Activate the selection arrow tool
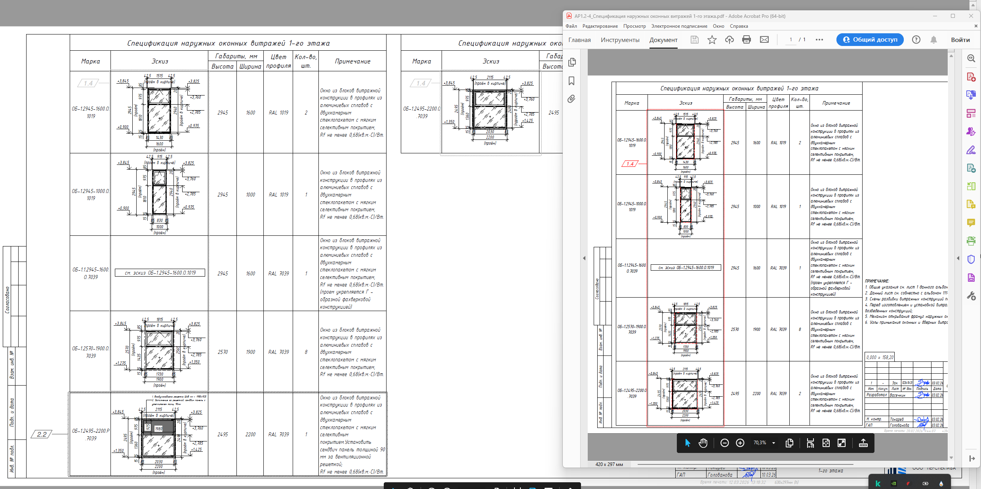 [688, 443]
